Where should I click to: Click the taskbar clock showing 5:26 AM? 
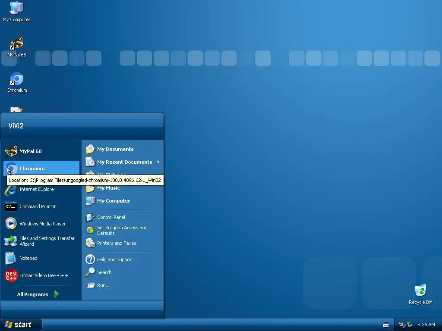pyautogui.click(x=426, y=325)
